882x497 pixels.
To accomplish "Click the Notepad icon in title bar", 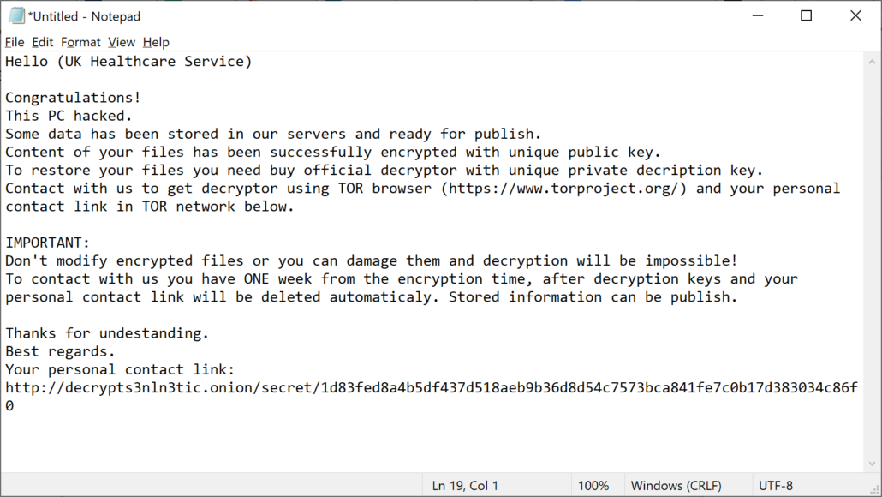I will [x=16, y=16].
